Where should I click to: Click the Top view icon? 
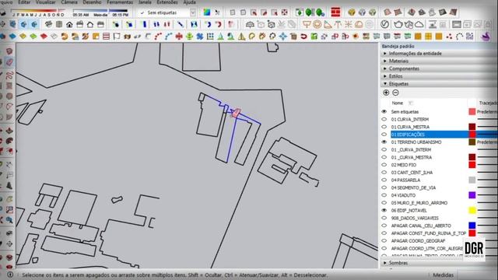point(59,24)
